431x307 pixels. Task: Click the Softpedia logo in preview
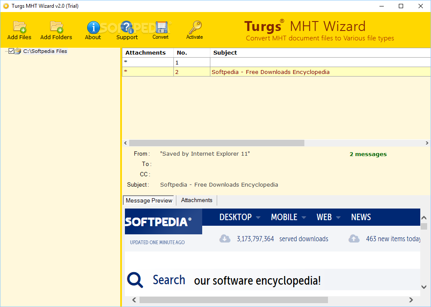[x=164, y=221]
